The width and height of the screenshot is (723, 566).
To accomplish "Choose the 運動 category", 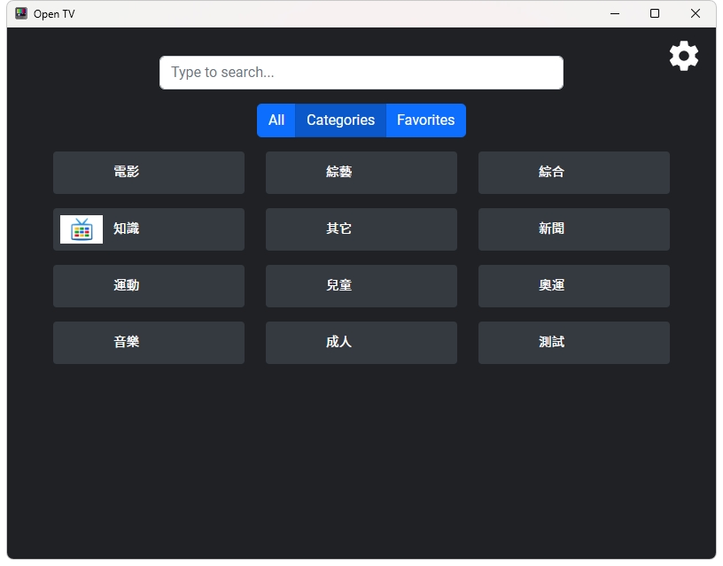I will [148, 286].
